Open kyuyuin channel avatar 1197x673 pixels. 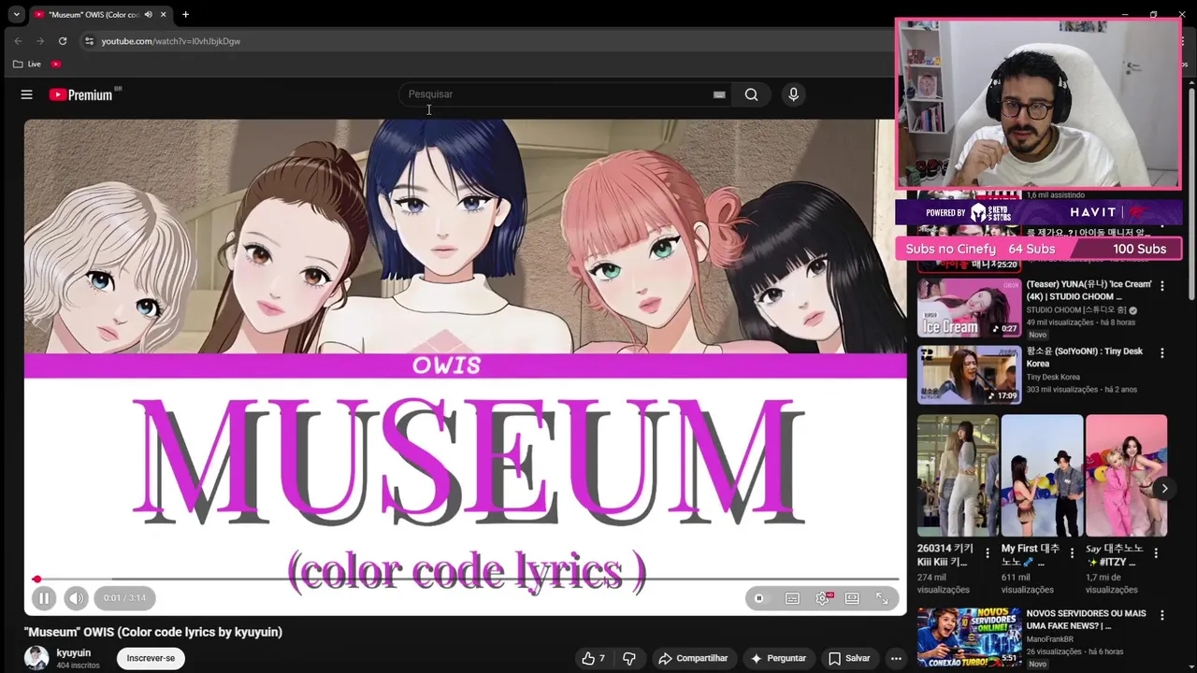click(36, 658)
